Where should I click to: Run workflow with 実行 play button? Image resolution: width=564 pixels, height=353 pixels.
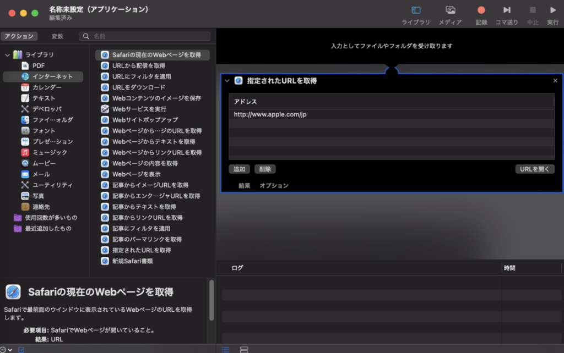(552, 10)
